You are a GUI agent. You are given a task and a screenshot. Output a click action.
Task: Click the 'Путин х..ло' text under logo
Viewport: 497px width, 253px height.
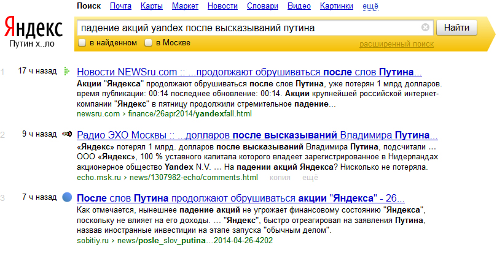click(32, 43)
